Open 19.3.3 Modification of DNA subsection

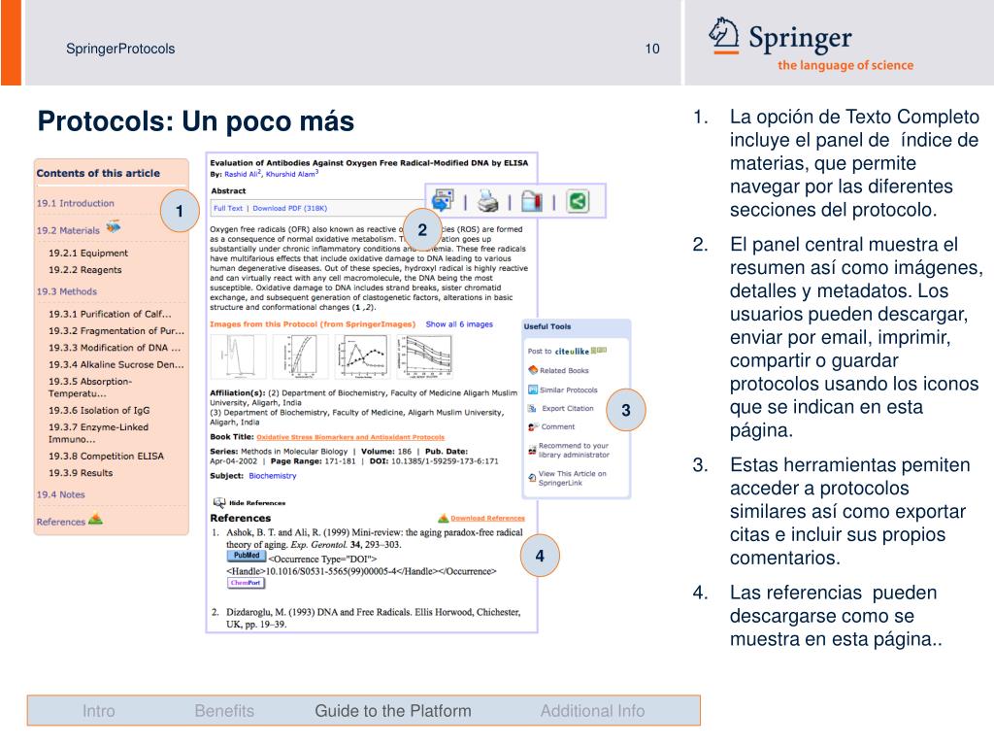point(115,348)
